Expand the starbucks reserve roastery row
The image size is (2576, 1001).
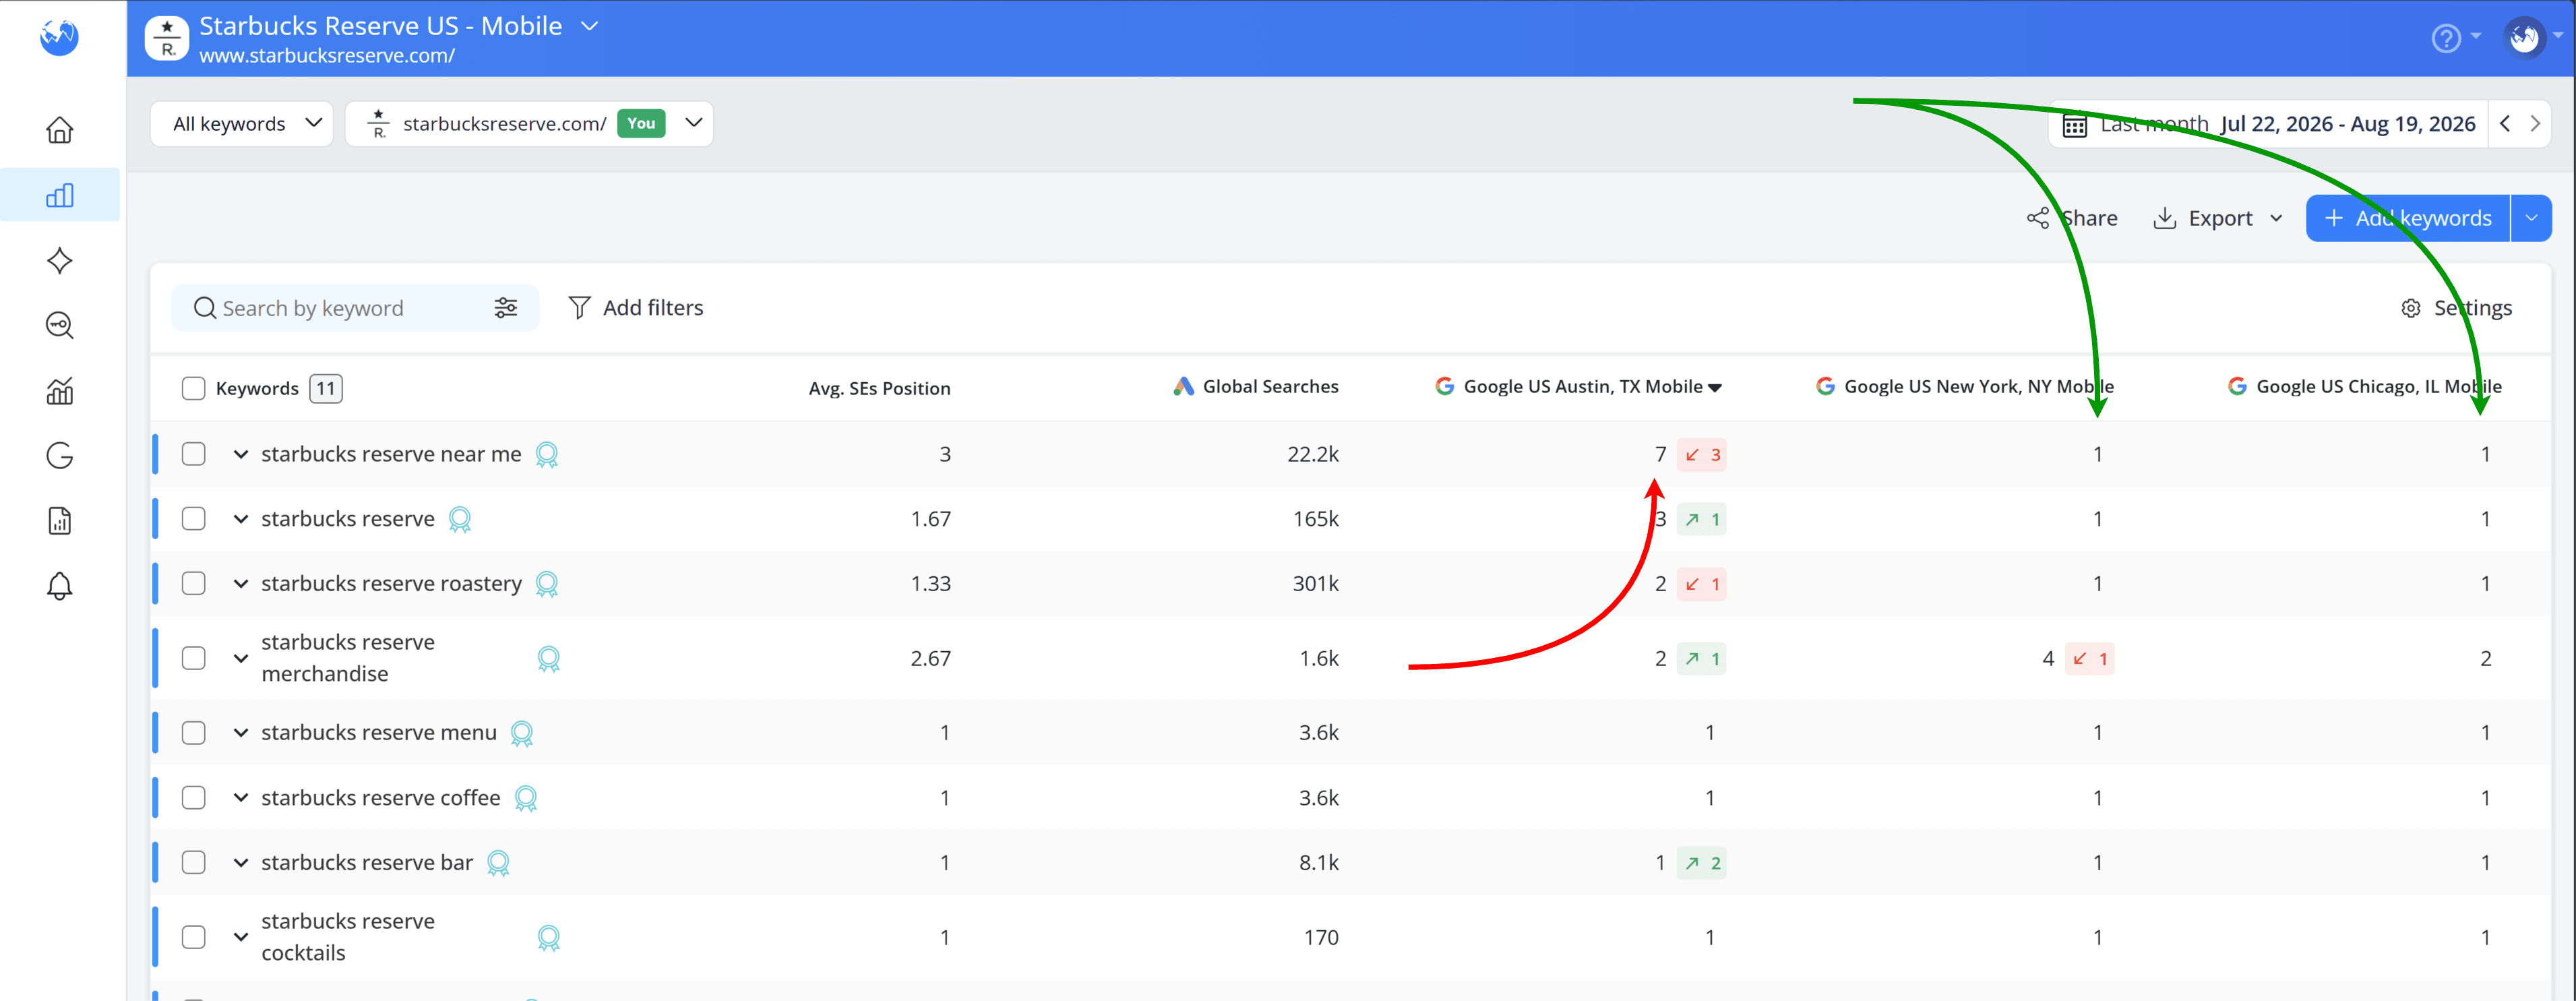(241, 583)
